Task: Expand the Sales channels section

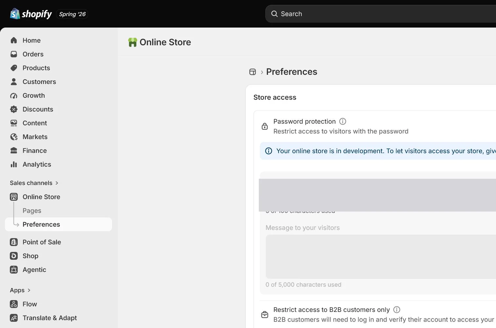Action: click(34, 183)
